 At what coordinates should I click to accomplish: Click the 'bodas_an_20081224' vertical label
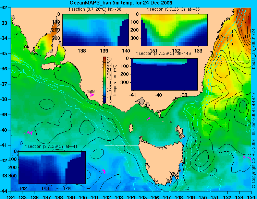click(x=254, y=49)
